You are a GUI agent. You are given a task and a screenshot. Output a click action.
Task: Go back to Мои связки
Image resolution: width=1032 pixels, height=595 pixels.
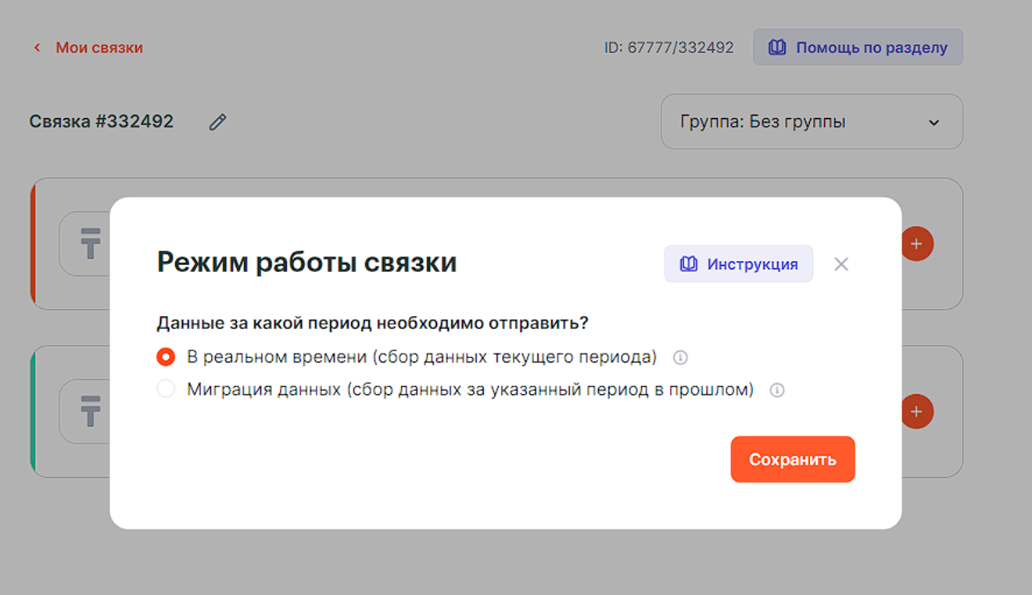coord(99,48)
